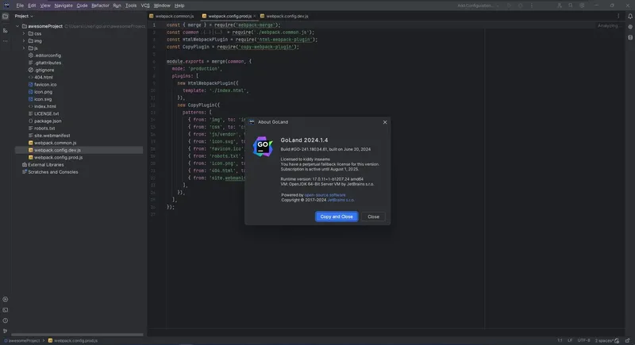Click the indent settings pencil icon in status bar
Image resolution: width=635 pixels, height=345 pixels.
click(x=617, y=340)
